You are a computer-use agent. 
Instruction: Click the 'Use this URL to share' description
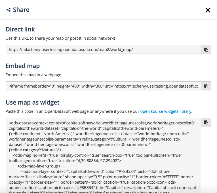tap(61, 38)
